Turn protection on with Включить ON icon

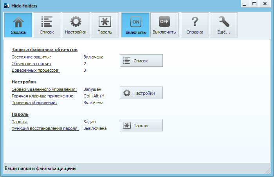click(x=135, y=25)
